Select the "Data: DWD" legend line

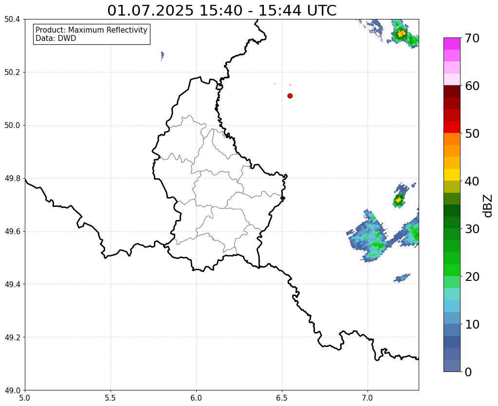click(x=56, y=38)
